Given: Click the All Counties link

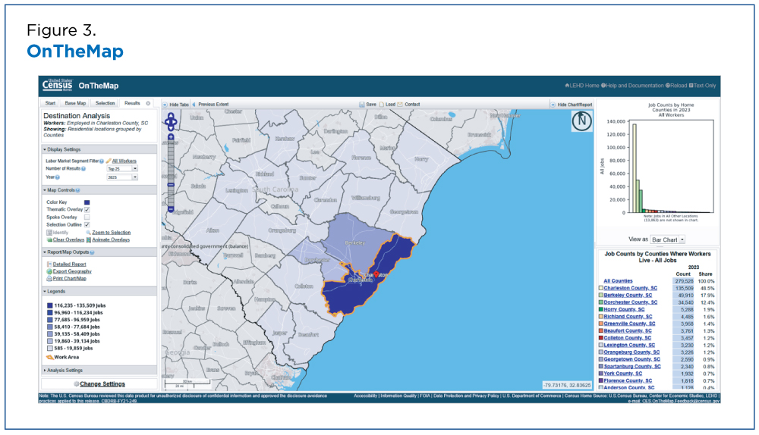Looking at the screenshot, I should [618, 281].
